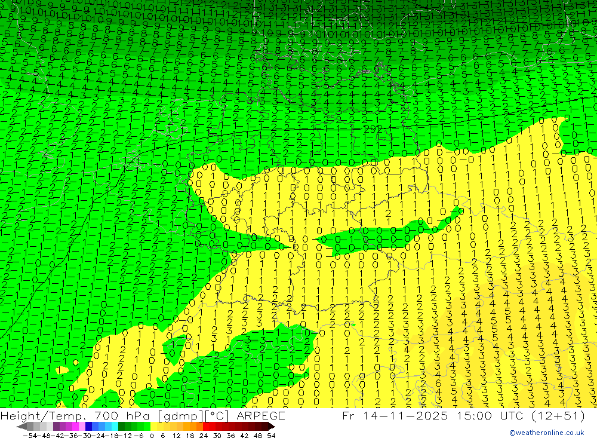The height and width of the screenshot is (438, 597).
Task: Click the '-54' legend value
Action: 30,436
